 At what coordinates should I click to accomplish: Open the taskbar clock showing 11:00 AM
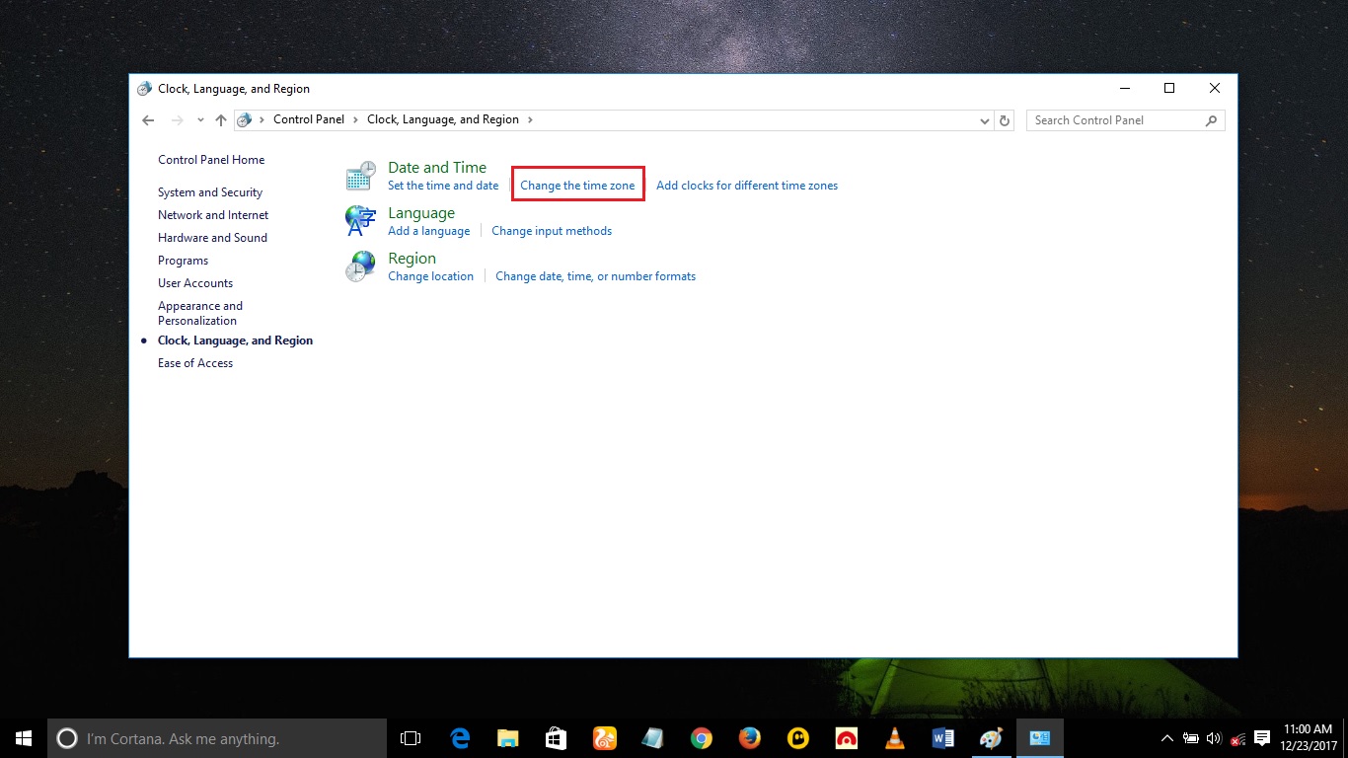point(1307,738)
